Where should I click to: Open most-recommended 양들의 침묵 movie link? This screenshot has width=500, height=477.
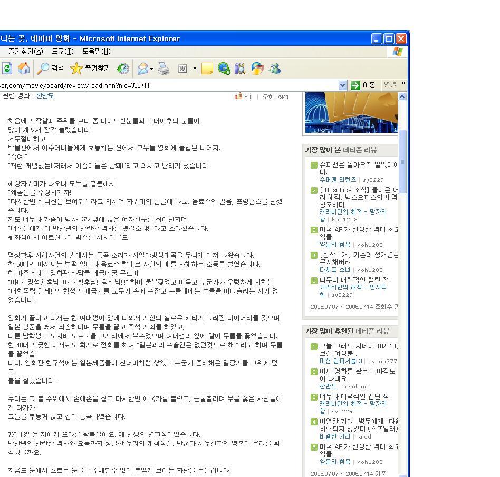pyautogui.click(x=335, y=461)
